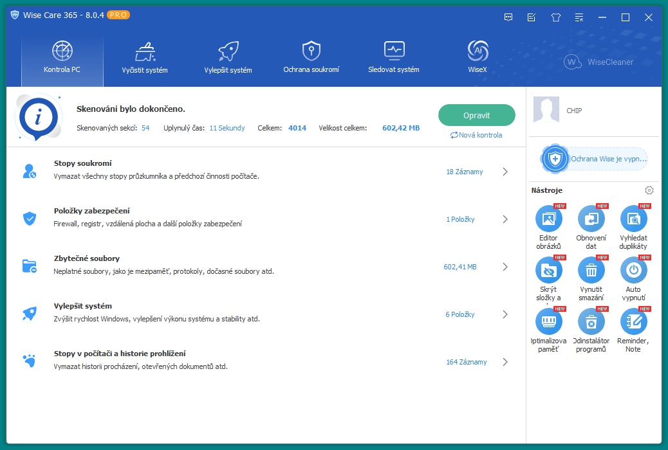The image size is (668, 450).
Task: Click the 18 Záznamy count
Action: point(465,172)
